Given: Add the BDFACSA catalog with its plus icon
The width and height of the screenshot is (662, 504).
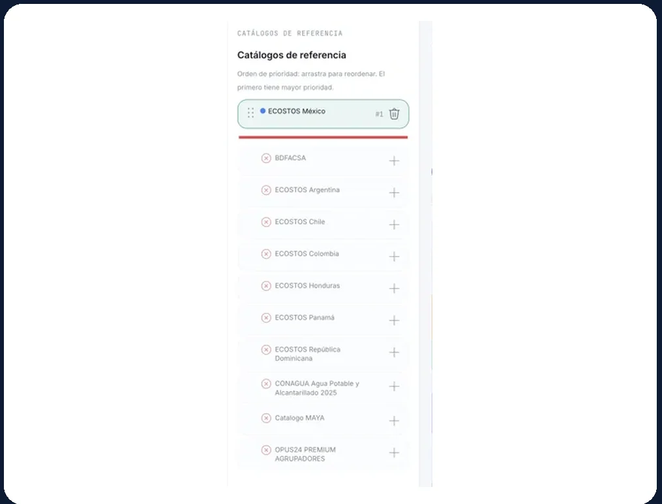Looking at the screenshot, I should pos(394,161).
